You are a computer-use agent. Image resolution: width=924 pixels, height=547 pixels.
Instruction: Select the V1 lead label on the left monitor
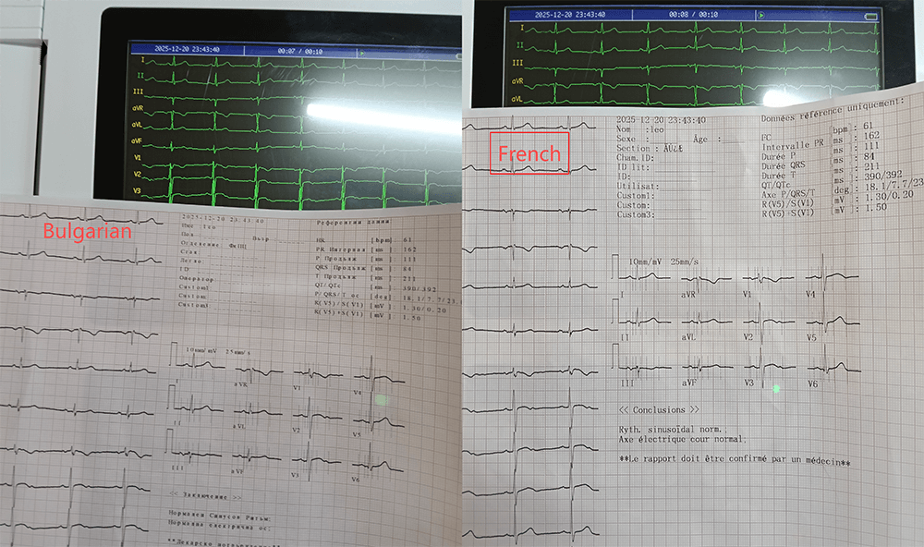pos(137,158)
